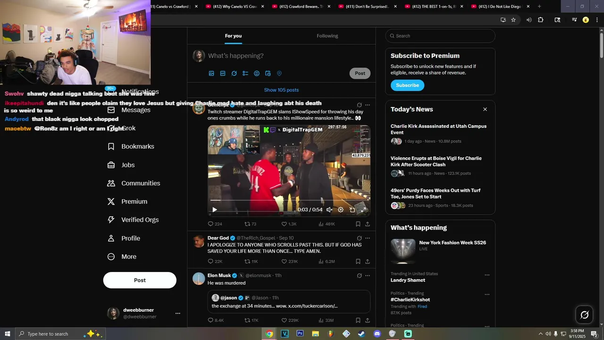Click the large Post button in sidebar
This screenshot has height=340, width=604.
(140, 280)
